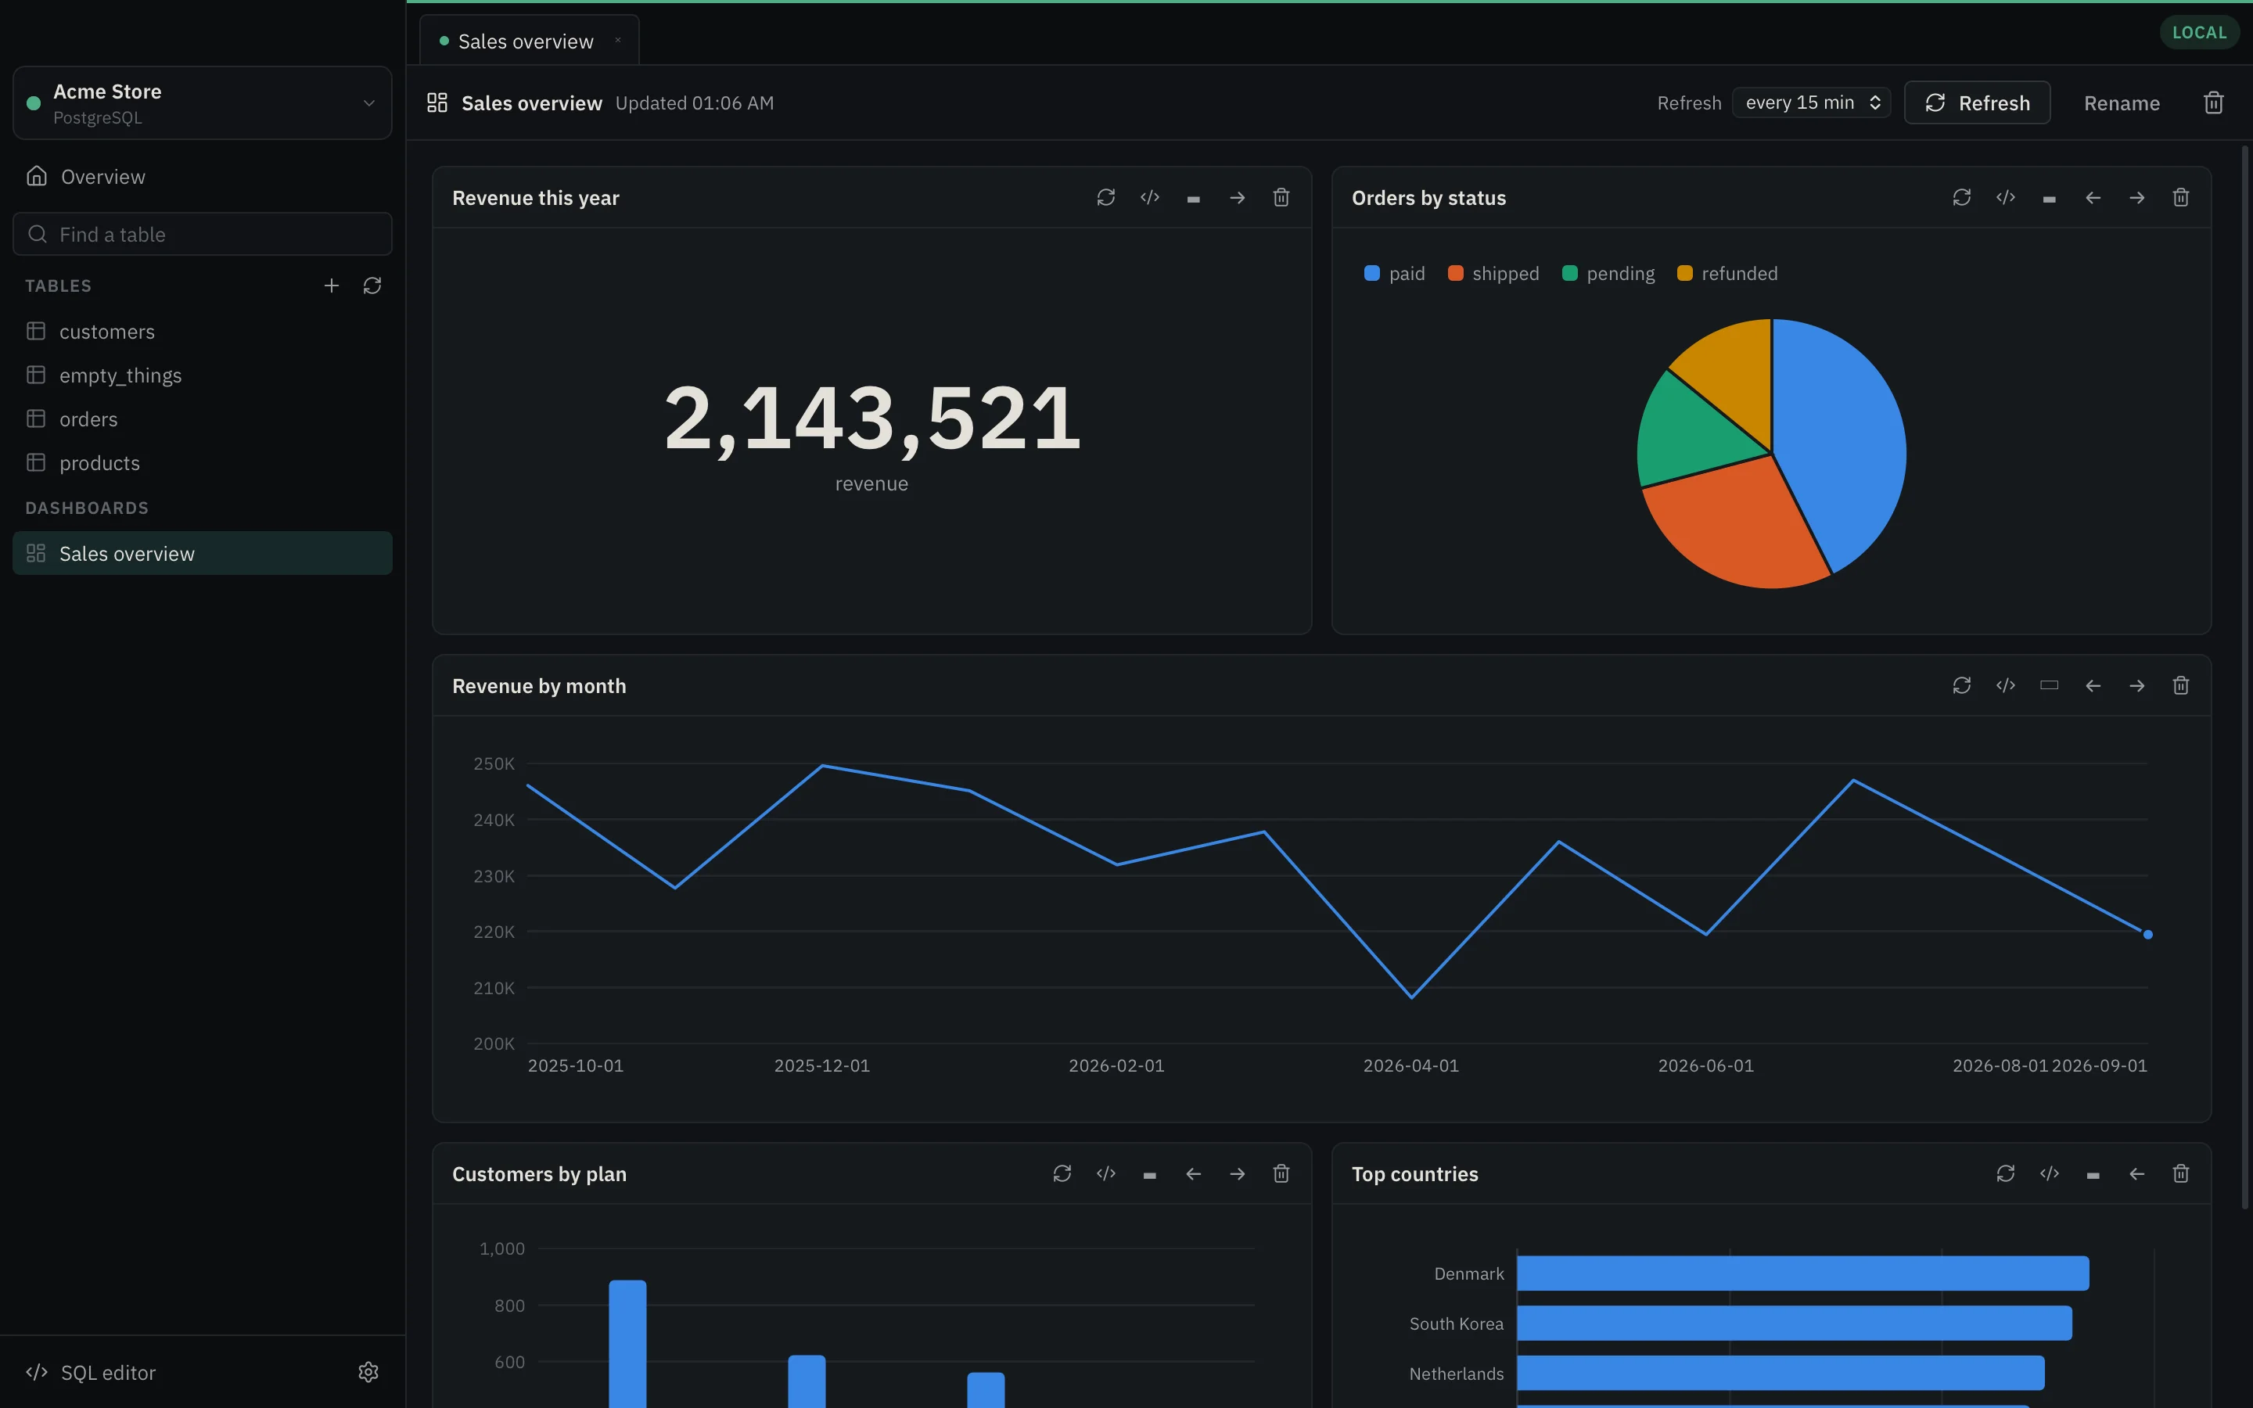View SQL of Revenue this year widget
The image size is (2253, 1408).
click(x=1149, y=197)
